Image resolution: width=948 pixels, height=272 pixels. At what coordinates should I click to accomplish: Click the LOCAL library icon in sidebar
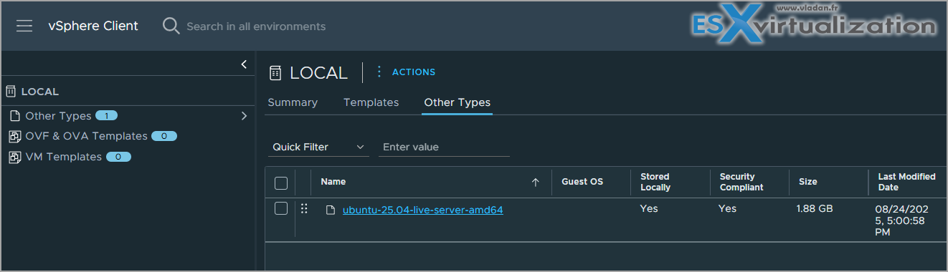pyautogui.click(x=11, y=92)
